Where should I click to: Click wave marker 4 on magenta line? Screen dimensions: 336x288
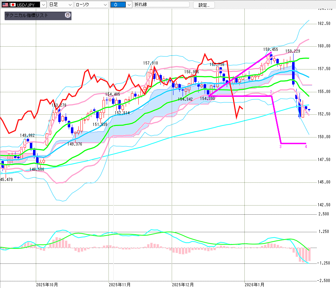(x=306, y=147)
